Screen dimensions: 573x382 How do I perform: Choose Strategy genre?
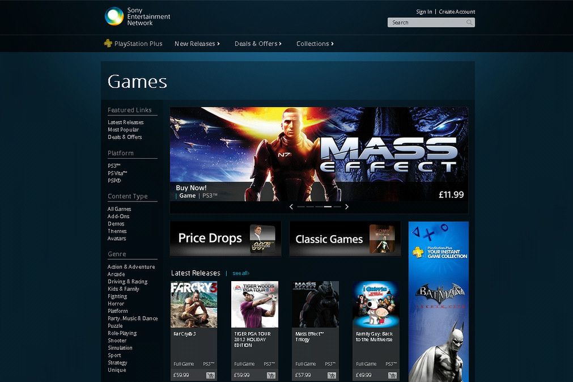click(117, 362)
